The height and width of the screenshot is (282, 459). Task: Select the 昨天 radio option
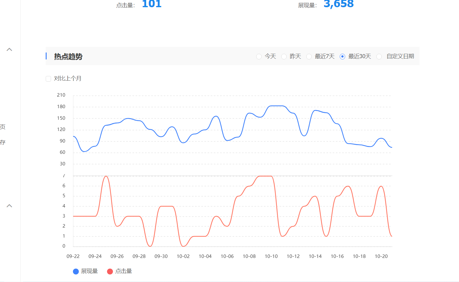pyautogui.click(x=284, y=57)
